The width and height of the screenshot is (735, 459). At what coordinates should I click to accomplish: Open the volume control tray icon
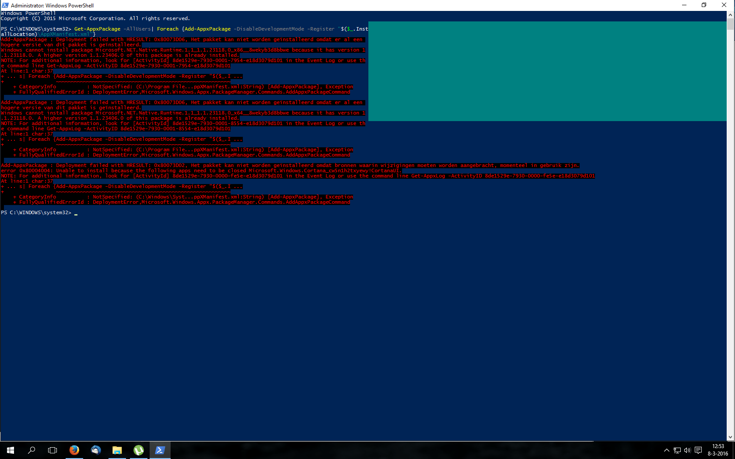[687, 450]
